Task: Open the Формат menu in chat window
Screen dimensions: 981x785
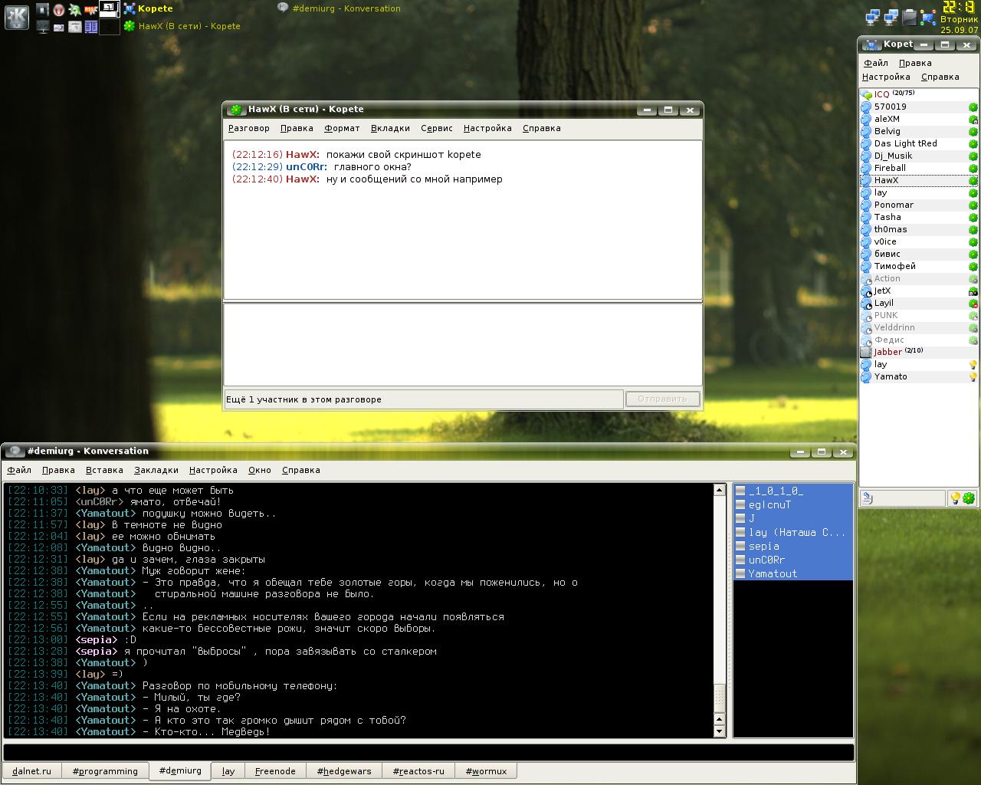Action: (x=341, y=128)
